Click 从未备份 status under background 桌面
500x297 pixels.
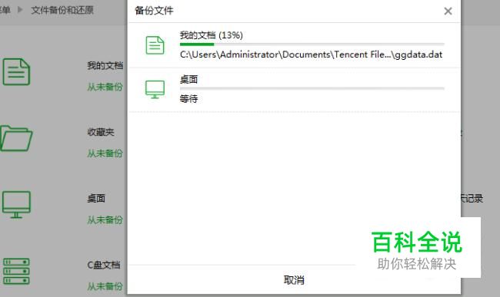[x=105, y=219]
